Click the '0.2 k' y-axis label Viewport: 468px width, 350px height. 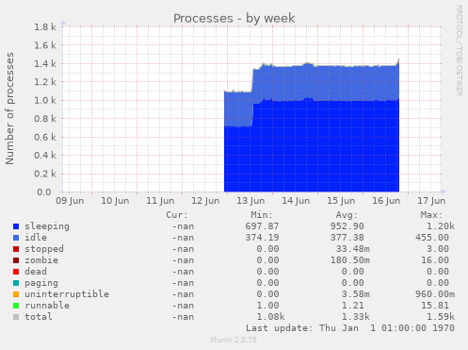tap(45, 174)
